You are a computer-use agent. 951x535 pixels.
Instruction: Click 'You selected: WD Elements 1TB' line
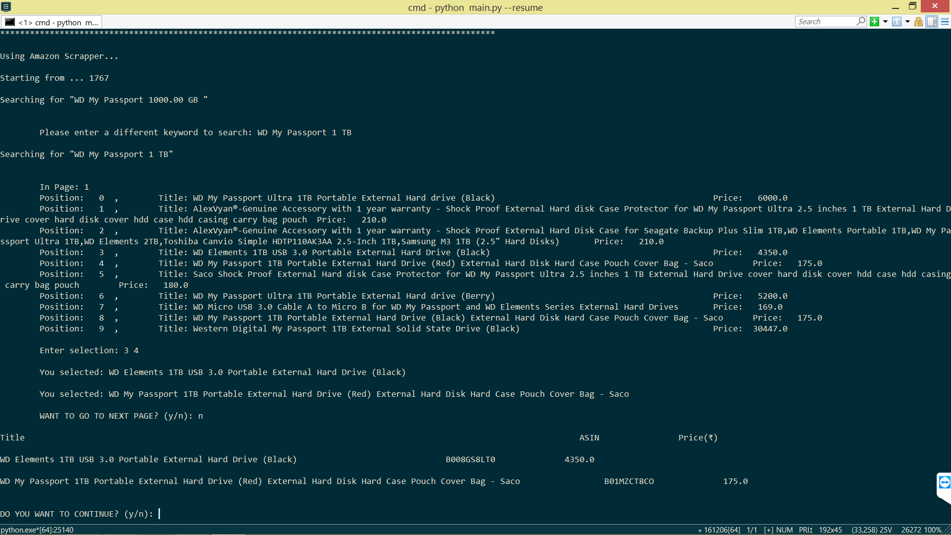(223, 372)
